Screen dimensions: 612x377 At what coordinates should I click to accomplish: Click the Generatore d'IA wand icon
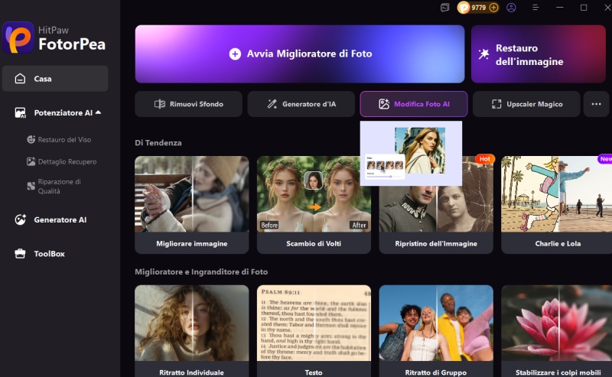[x=272, y=104]
